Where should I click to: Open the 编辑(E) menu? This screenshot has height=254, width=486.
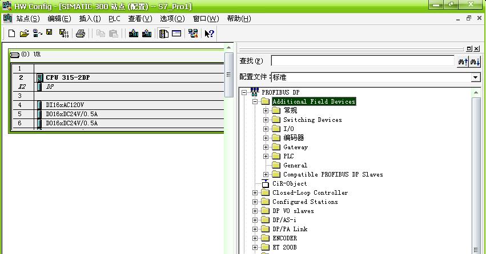[x=59, y=19]
